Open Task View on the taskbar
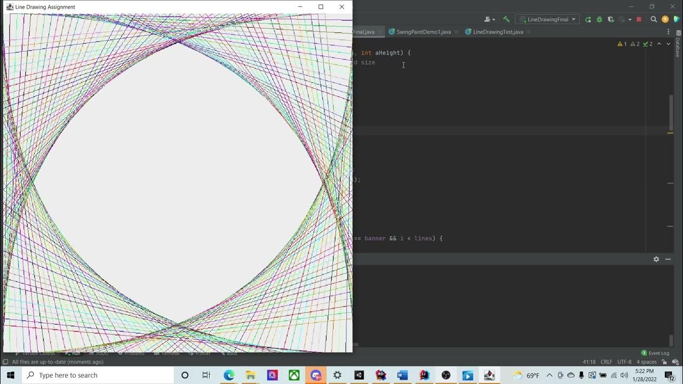The height and width of the screenshot is (384, 683). click(x=207, y=375)
